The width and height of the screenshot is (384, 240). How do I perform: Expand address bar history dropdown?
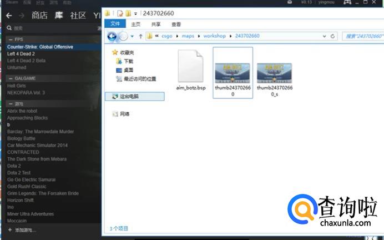(x=324, y=36)
